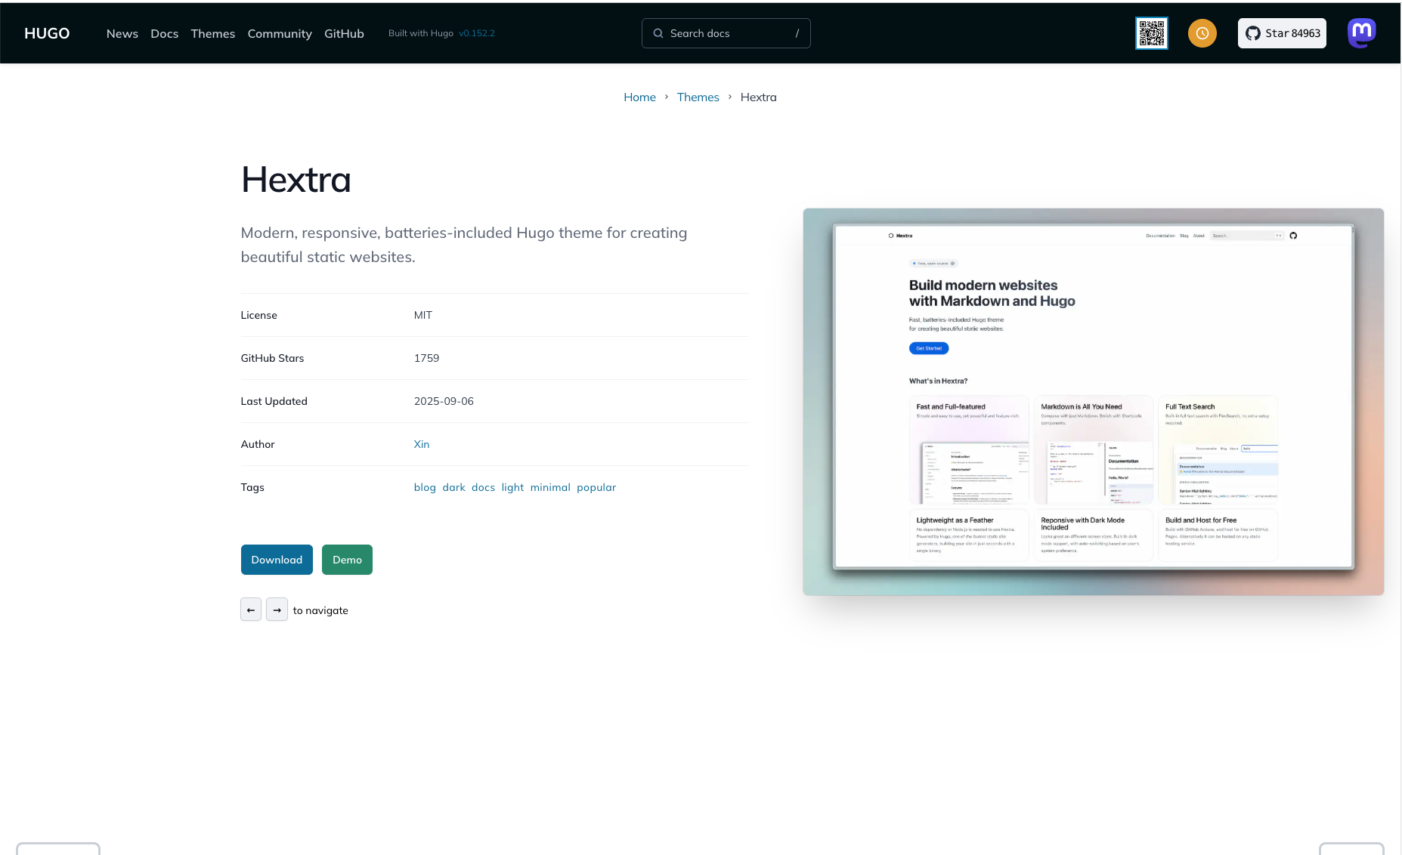
Task: Download the Hextra theme
Action: point(277,560)
